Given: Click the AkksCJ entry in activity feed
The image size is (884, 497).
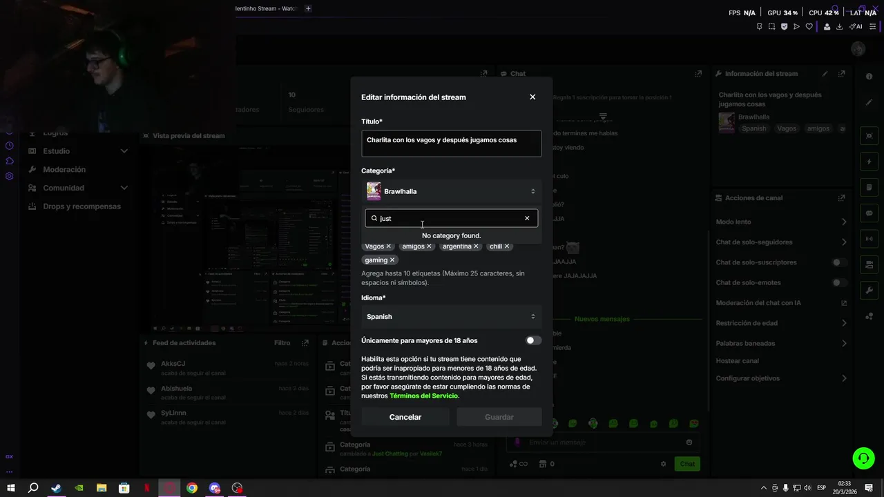Looking at the screenshot, I should (227, 368).
